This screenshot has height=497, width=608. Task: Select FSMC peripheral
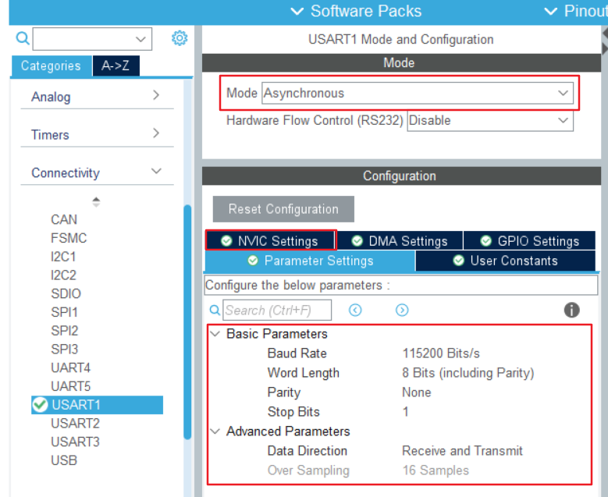coord(69,238)
